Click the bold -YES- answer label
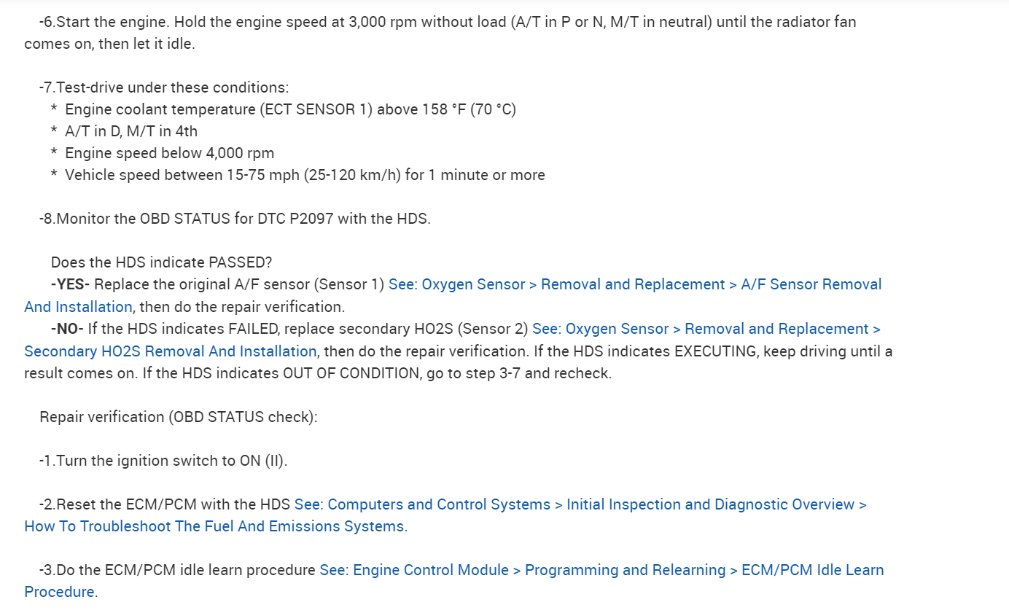The image size is (1009, 613). point(70,284)
